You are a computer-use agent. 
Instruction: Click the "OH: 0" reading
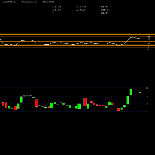pos(104,10)
